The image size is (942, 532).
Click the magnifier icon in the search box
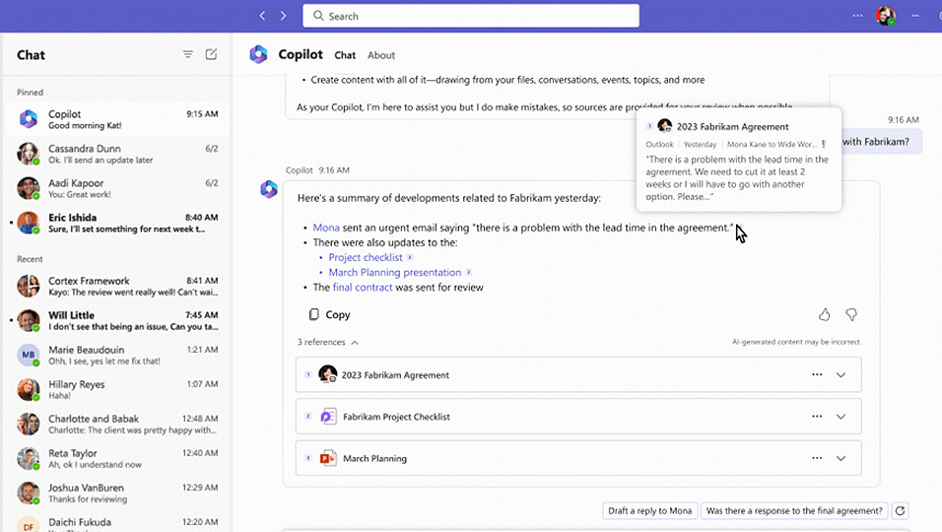coord(318,16)
